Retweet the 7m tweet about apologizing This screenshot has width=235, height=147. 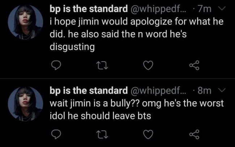[x=102, y=66]
